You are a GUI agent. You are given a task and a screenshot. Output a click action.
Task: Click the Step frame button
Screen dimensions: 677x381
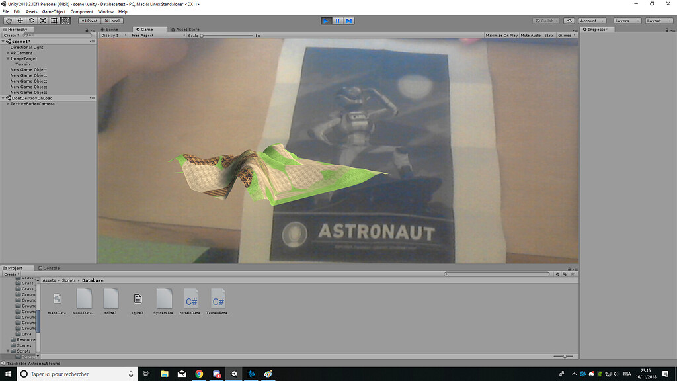[349, 21]
